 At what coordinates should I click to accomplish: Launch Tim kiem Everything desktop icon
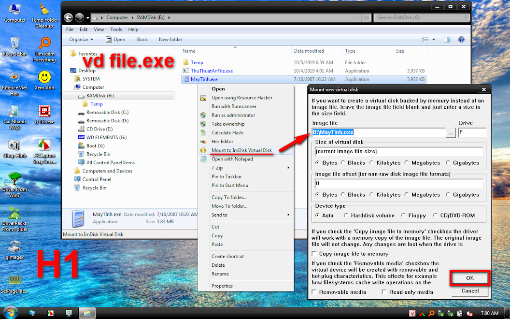[x=44, y=49]
